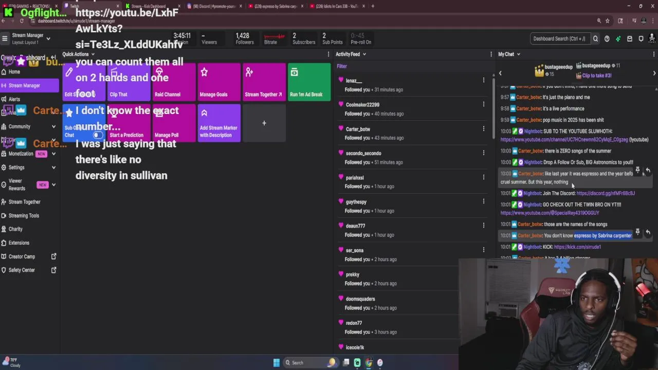Open Chrome from the taskbar
The height and width of the screenshot is (370, 658).
point(369,363)
